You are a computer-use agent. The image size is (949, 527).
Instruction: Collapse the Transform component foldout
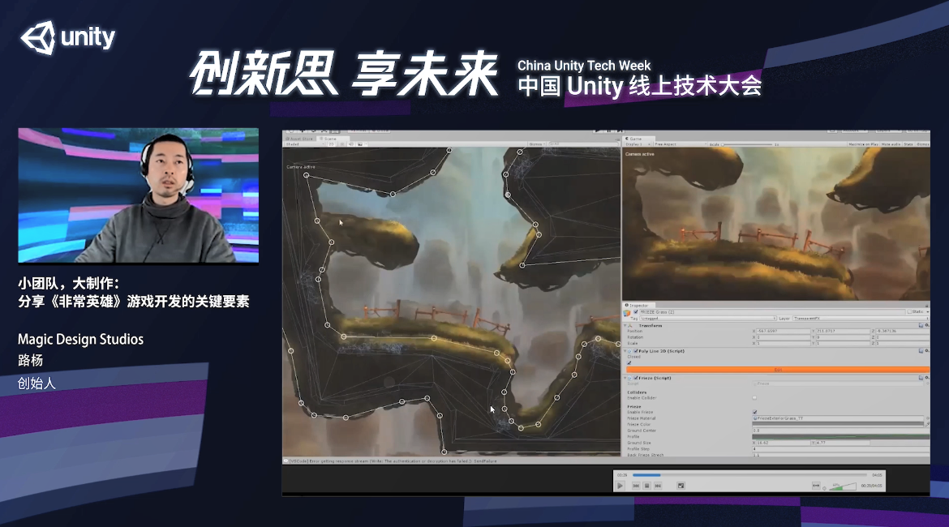coord(625,325)
